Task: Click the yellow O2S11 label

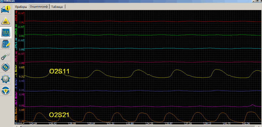Action: coord(59,71)
